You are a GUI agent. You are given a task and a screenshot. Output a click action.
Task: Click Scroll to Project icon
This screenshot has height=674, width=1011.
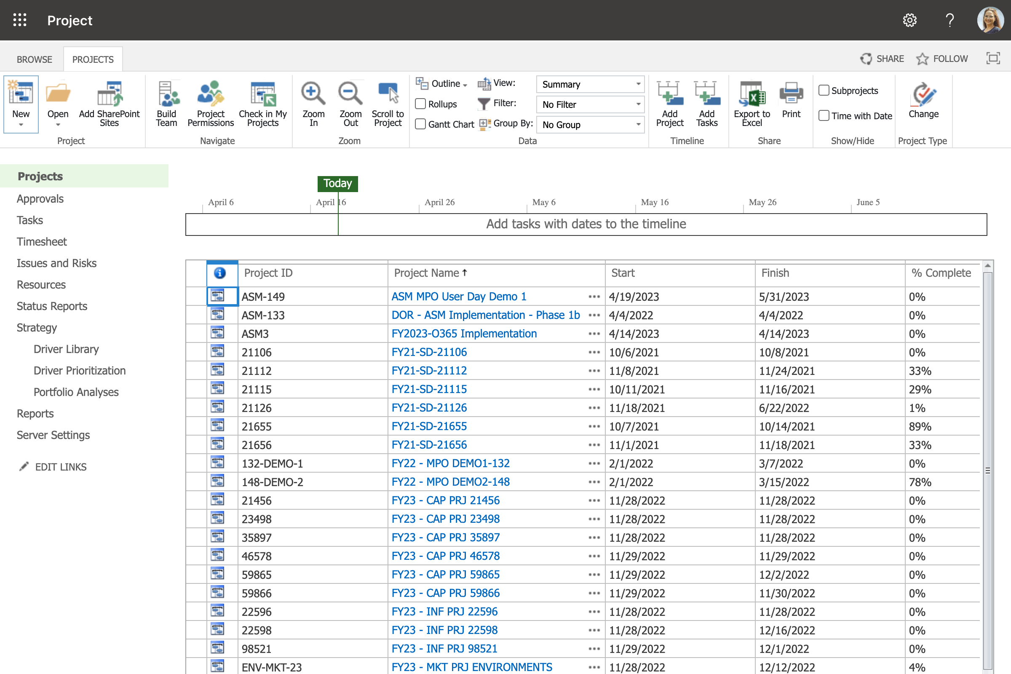point(388,93)
